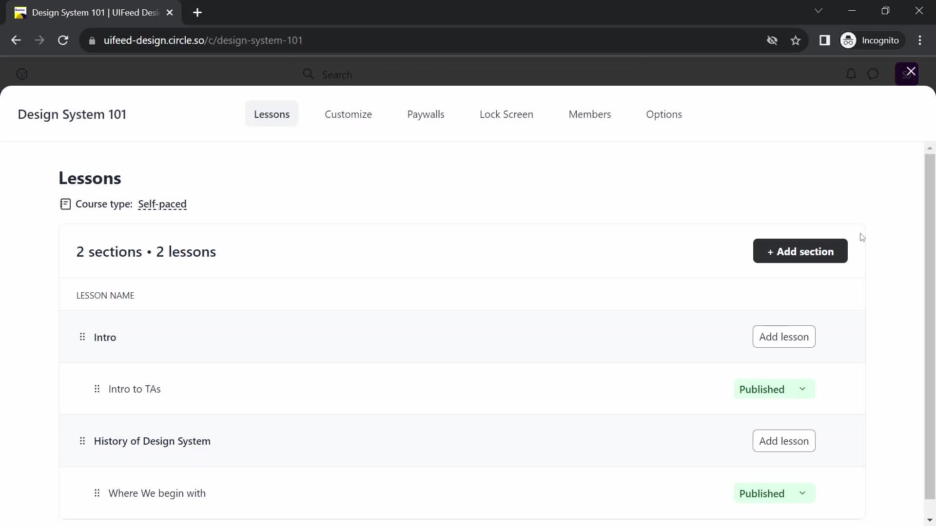Click the drag handle icon for Intro to TAs lesson
The width and height of the screenshot is (936, 526).
97,389
